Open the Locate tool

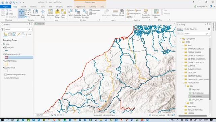(x=122, y=14)
